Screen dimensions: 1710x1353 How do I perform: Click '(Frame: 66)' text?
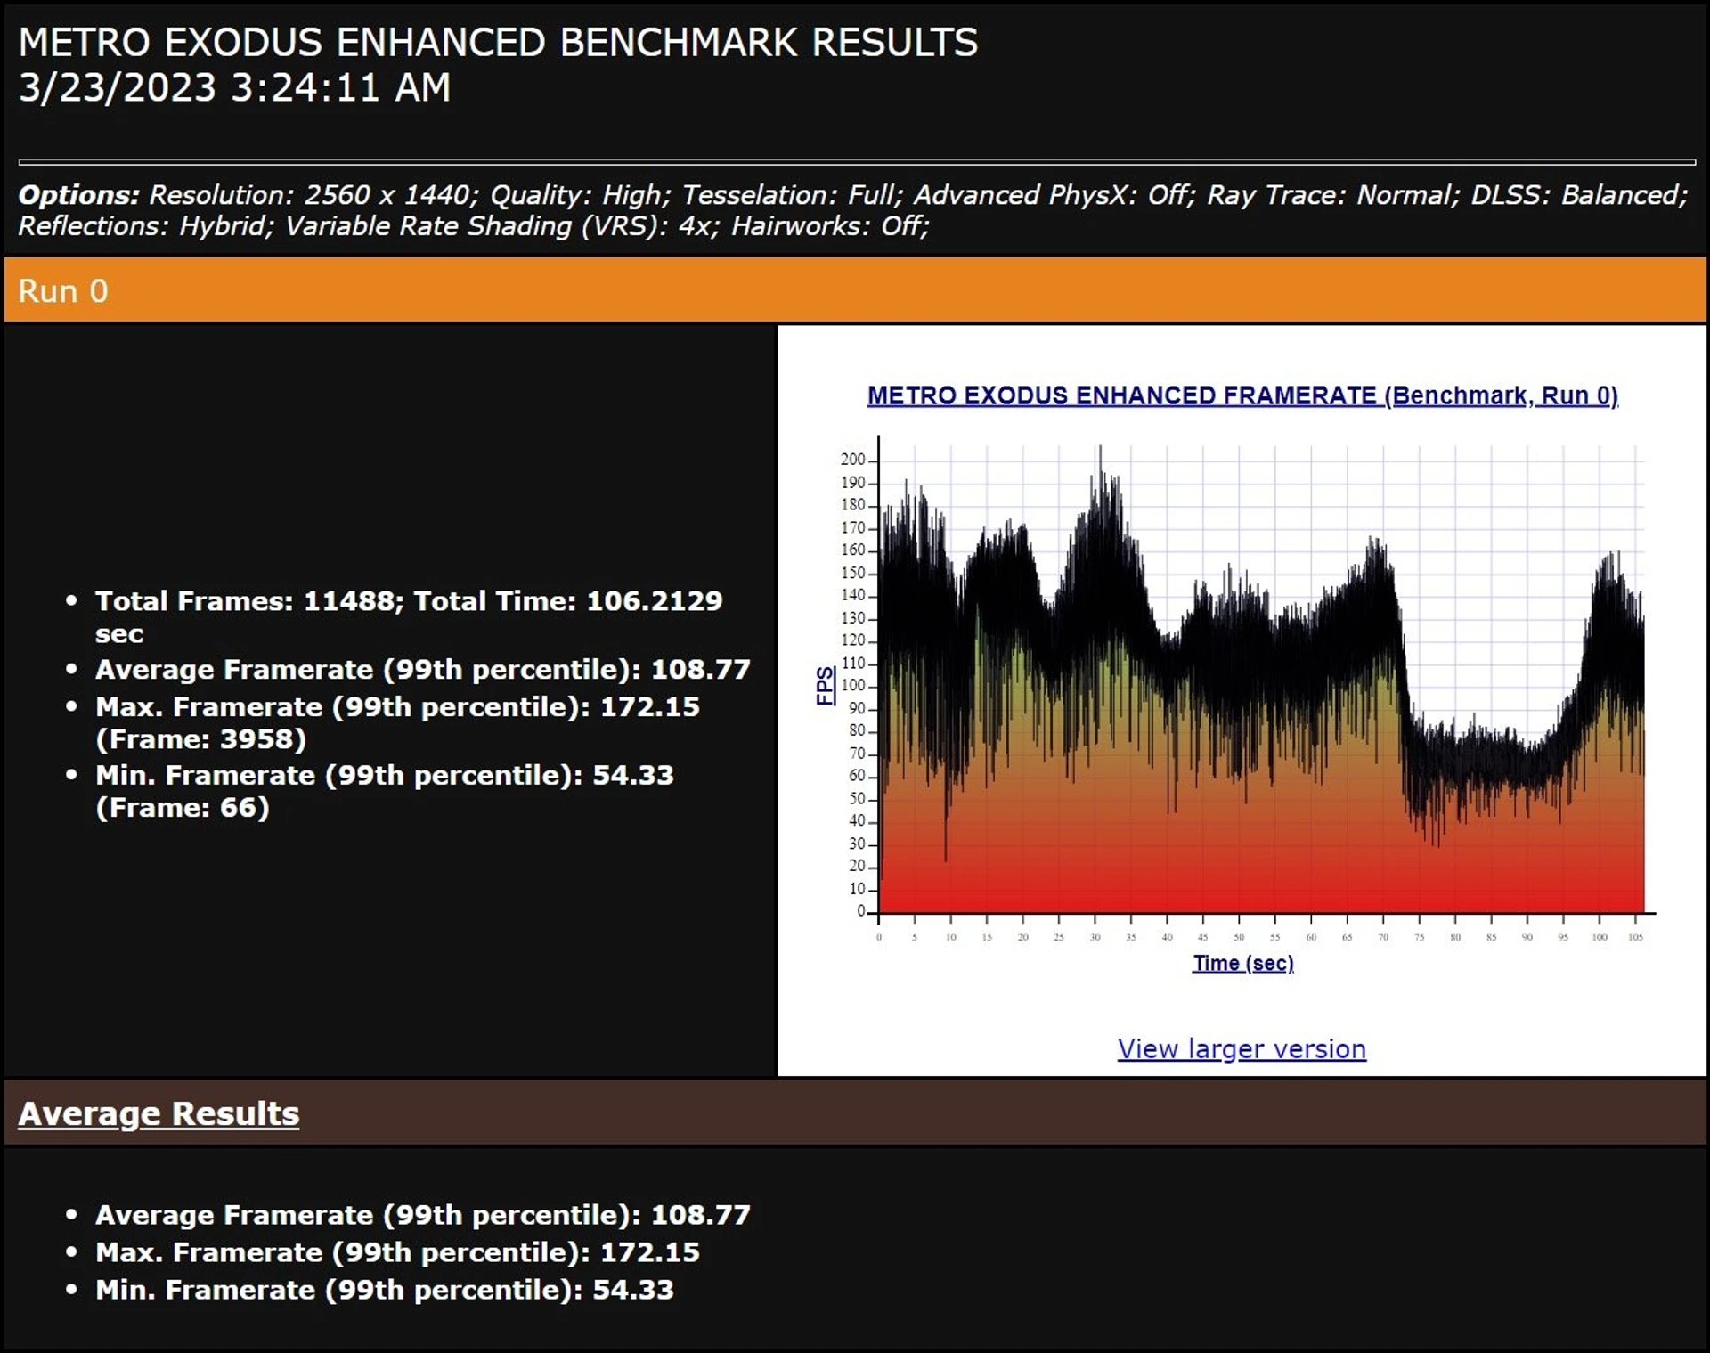(182, 808)
